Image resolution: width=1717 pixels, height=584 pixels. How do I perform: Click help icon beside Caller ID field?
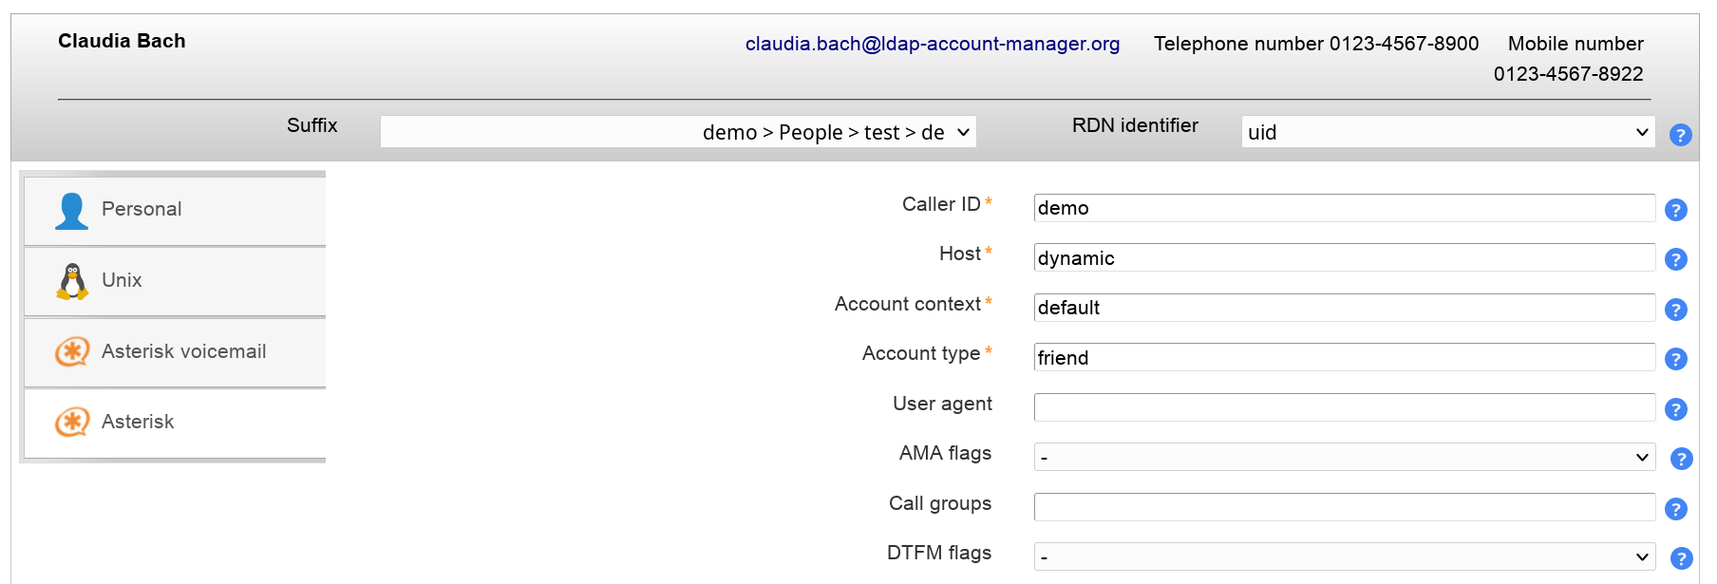[1676, 210]
